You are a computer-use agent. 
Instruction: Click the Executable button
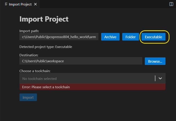[153, 37]
